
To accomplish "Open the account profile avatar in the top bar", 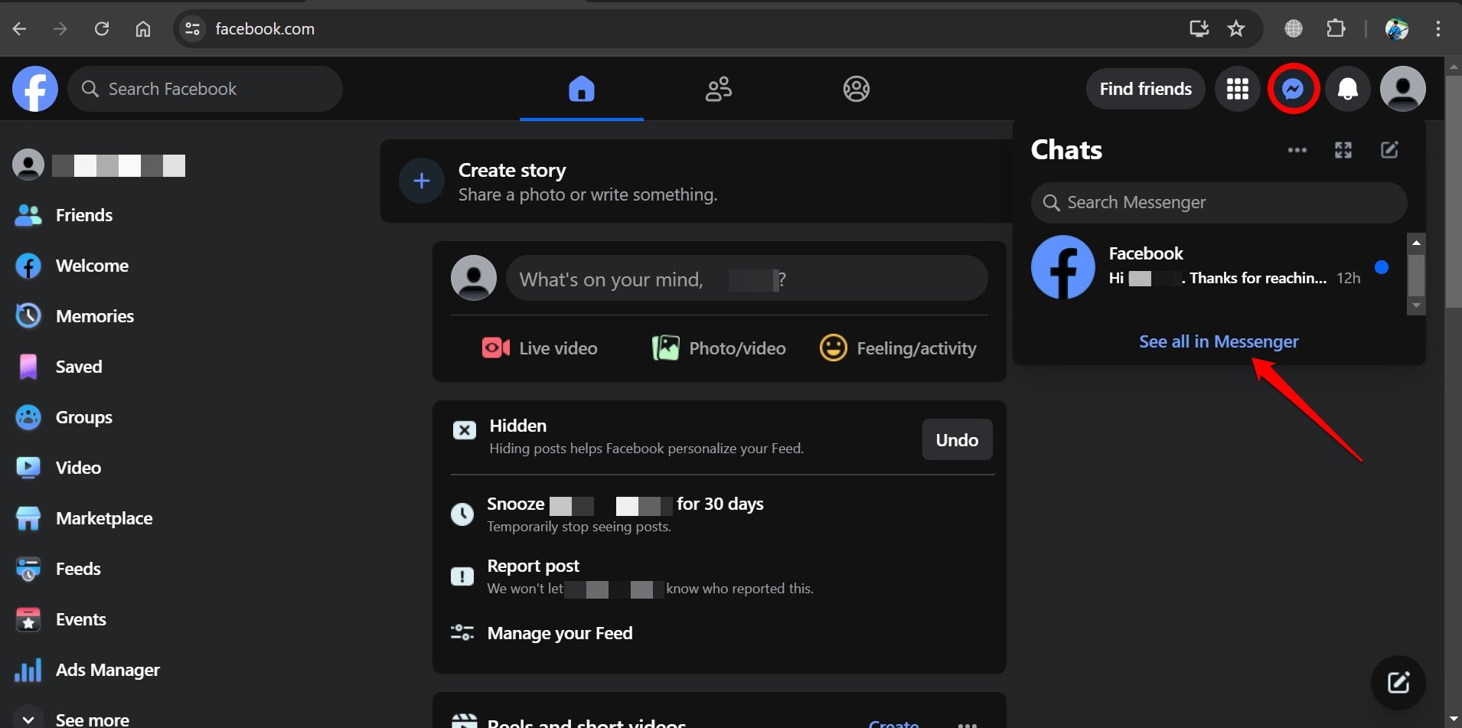I will click(x=1402, y=89).
